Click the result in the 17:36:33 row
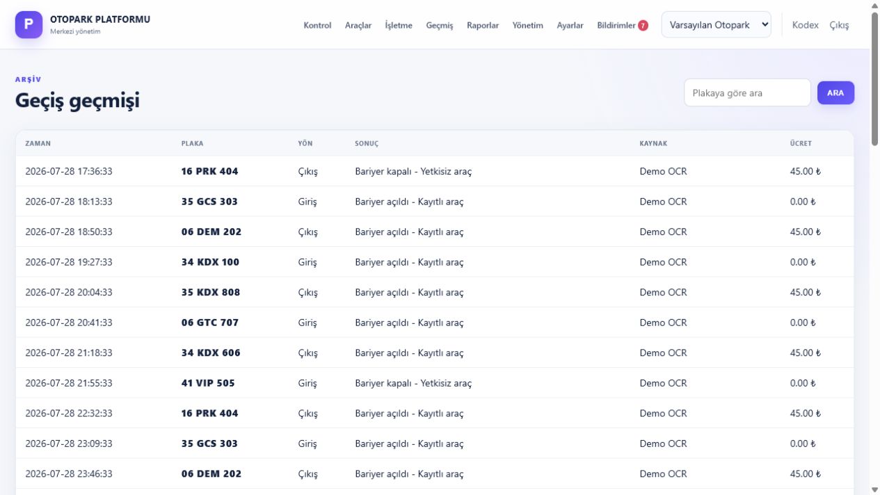Image resolution: width=880 pixels, height=495 pixels. [413, 171]
